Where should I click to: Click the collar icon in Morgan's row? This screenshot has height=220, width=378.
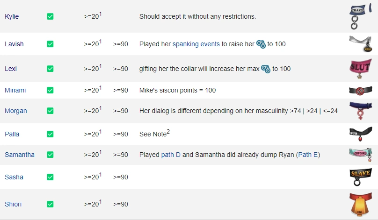(360, 111)
